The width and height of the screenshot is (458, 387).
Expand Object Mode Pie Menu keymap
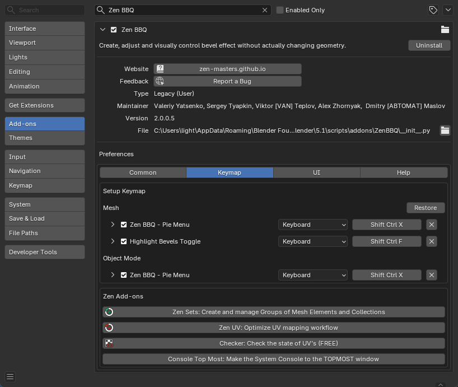[113, 275]
